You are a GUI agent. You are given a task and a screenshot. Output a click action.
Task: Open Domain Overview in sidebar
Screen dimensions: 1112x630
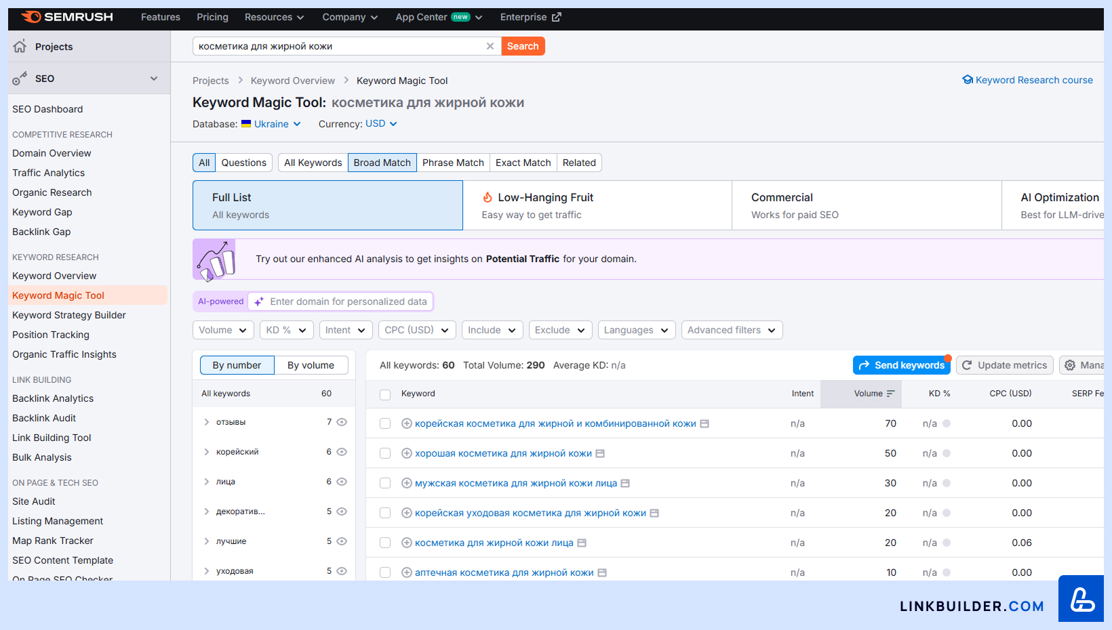[x=52, y=153]
